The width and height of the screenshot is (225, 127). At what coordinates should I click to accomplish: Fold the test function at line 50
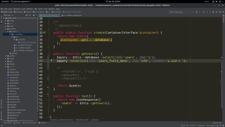pos(49,96)
